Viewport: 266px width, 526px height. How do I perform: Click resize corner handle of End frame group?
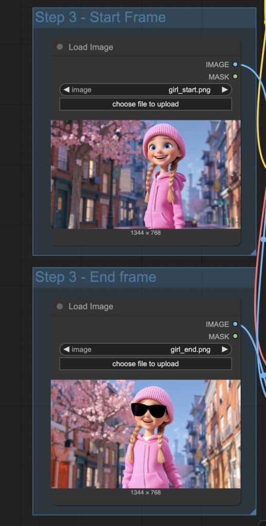253,512
